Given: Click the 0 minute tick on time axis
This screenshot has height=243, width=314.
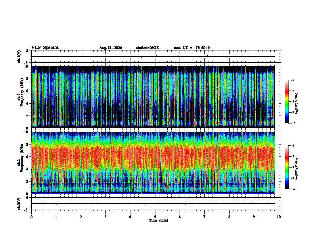Looking at the screenshot, I should tap(31, 217).
